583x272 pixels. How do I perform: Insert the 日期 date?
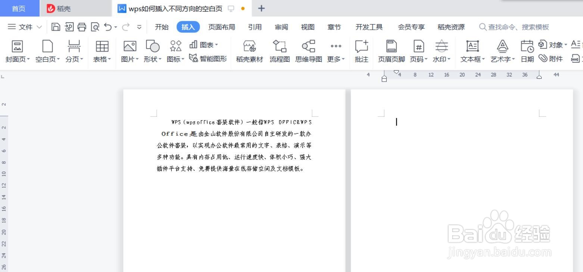[527, 51]
